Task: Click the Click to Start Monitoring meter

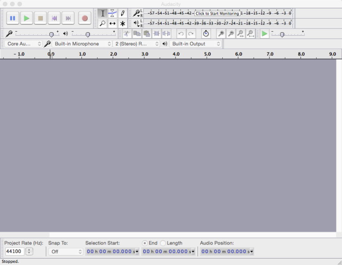Action: (x=217, y=13)
